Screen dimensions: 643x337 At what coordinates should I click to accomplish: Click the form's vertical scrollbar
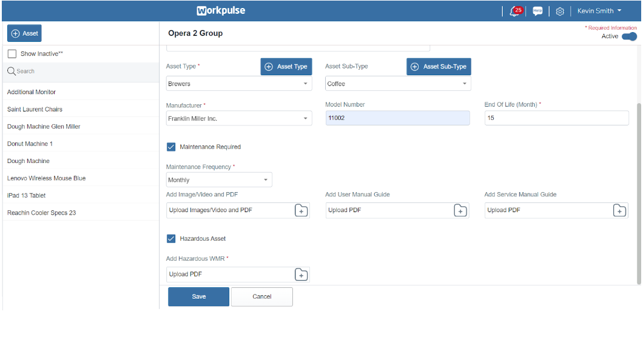pos(639,193)
